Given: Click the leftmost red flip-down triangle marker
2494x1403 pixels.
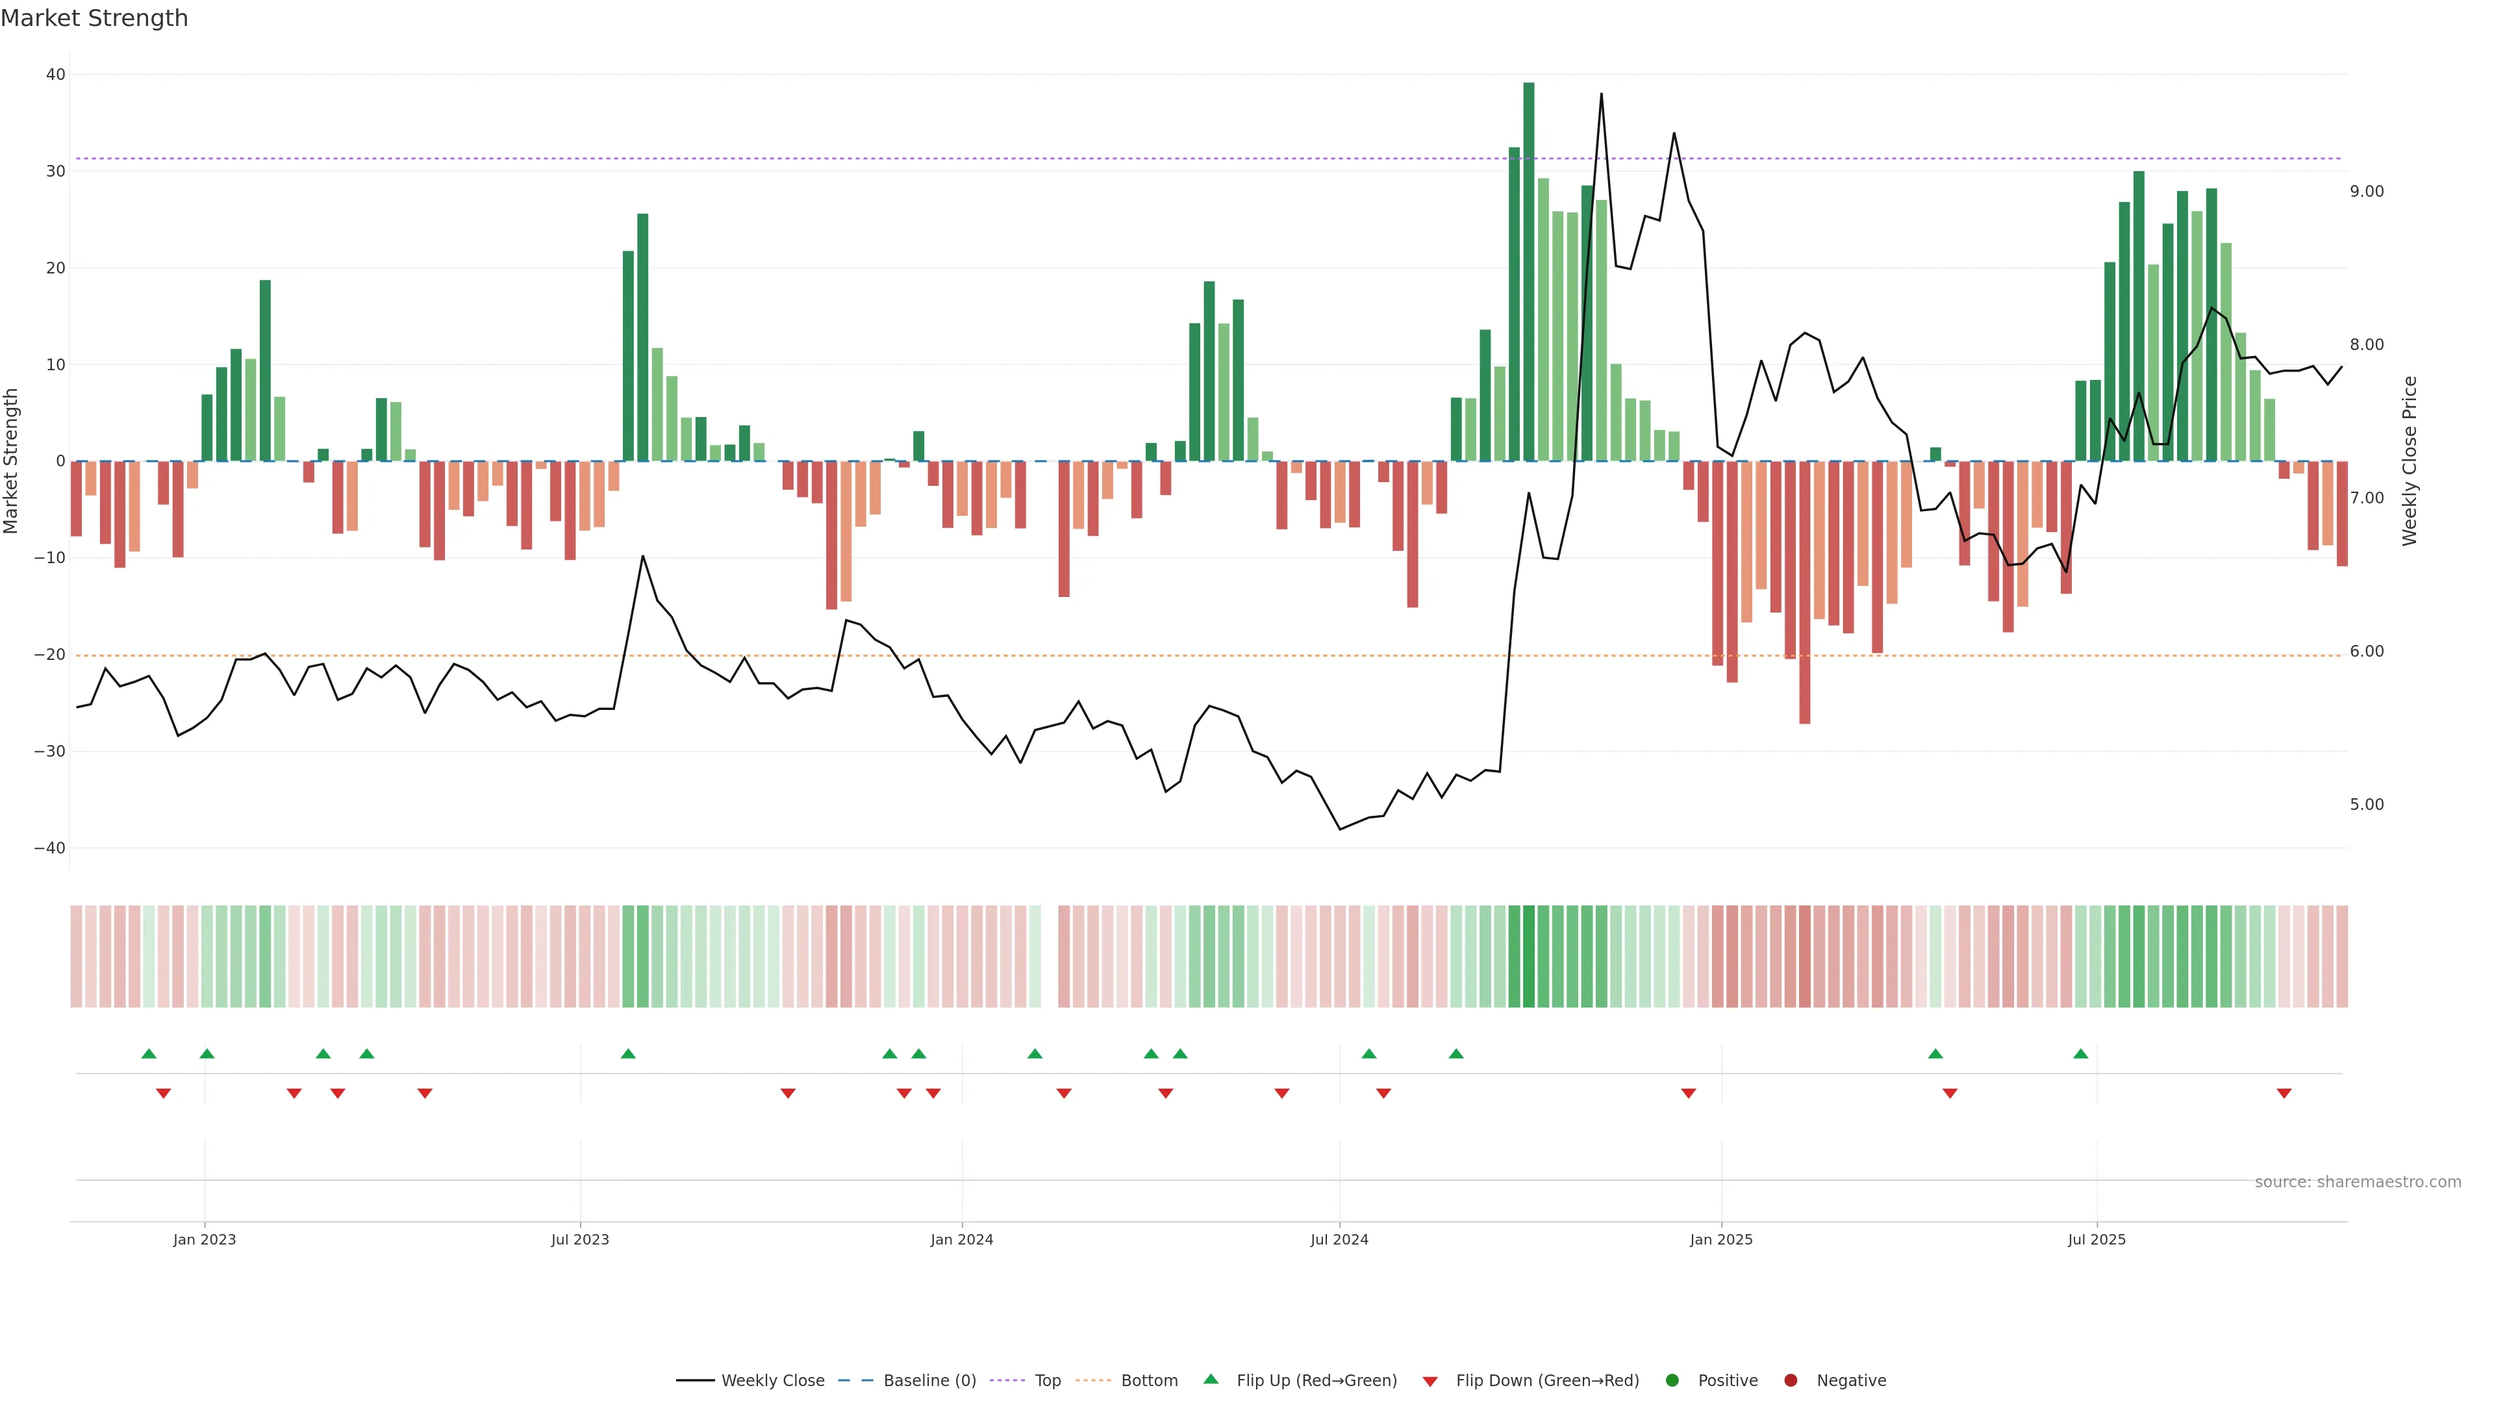Looking at the screenshot, I should click(164, 1093).
